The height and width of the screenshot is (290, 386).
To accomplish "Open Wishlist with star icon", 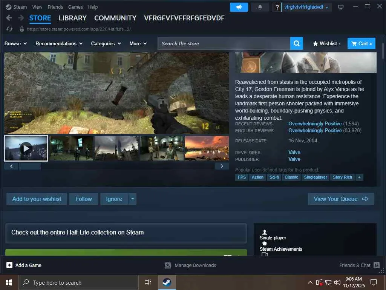I will (x=327, y=44).
